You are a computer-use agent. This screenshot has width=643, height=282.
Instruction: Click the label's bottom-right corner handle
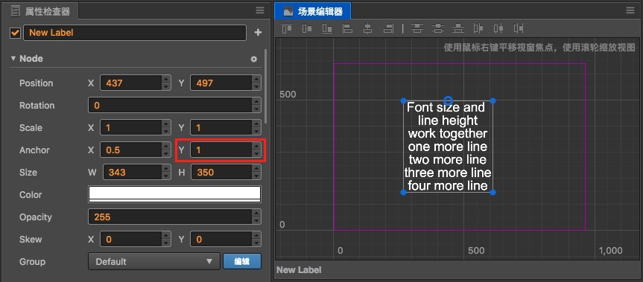tap(493, 192)
